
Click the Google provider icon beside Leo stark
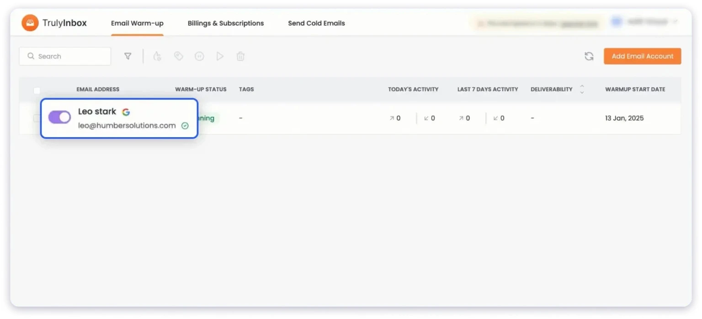tap(126, 111)
